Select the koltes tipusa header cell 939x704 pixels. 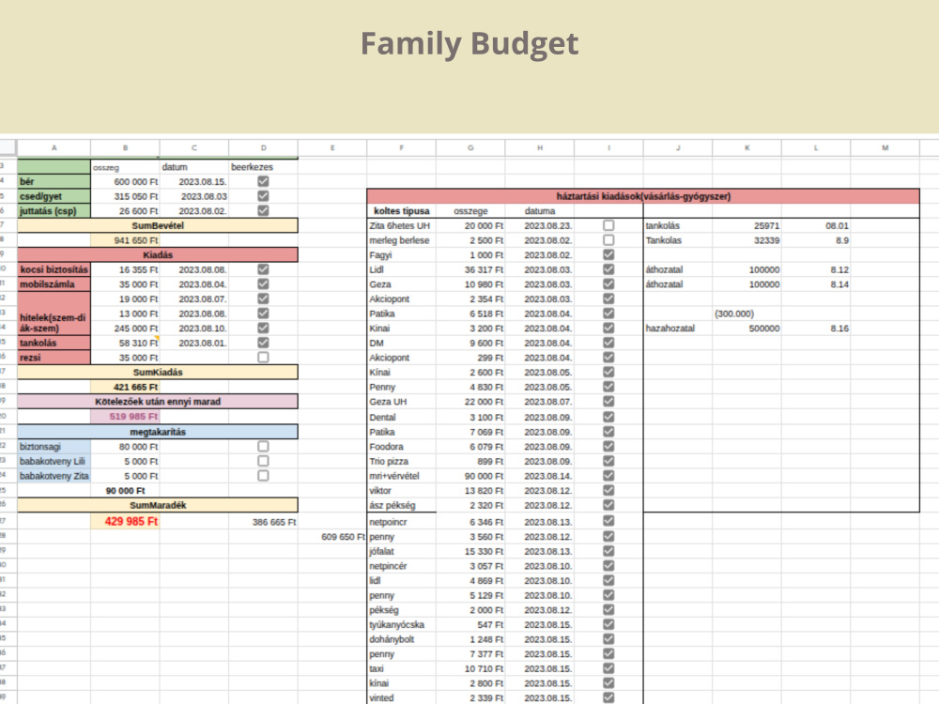401,210
